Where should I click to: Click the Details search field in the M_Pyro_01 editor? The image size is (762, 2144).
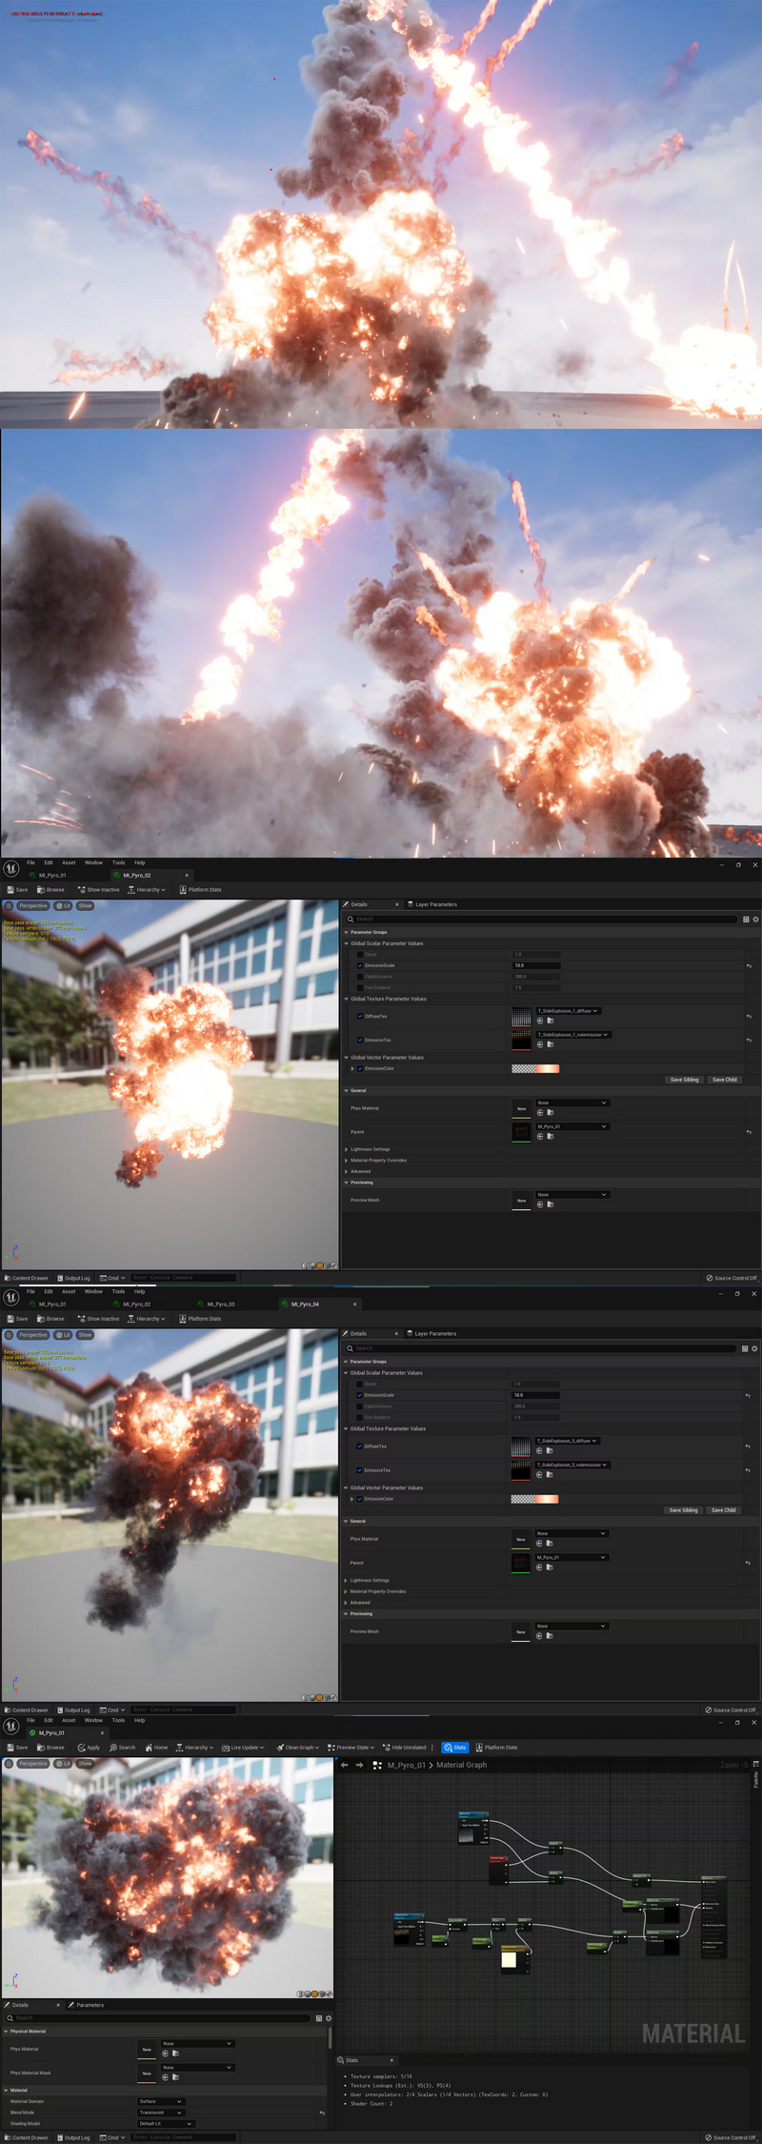[162, 2017]
